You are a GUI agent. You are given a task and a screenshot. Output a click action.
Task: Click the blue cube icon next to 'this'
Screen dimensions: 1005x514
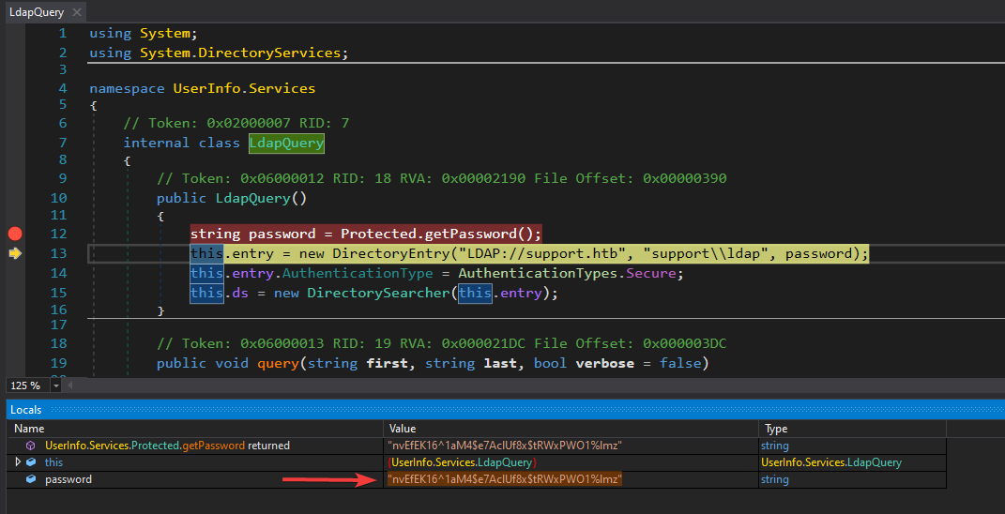coord(31,462)
